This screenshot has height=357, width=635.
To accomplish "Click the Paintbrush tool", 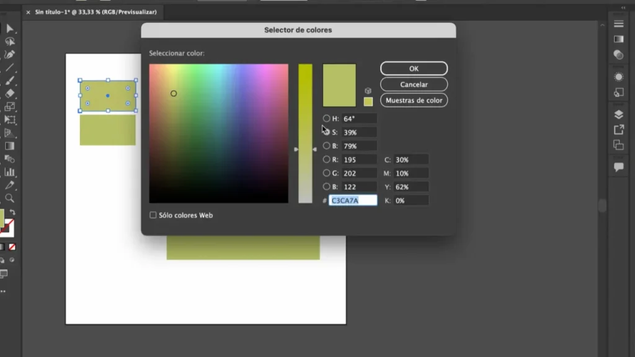I will tap(9, 81).
